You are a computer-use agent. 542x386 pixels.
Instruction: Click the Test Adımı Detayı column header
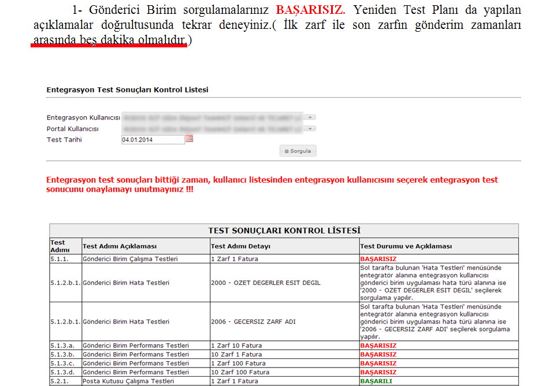(x=240, y=246)
